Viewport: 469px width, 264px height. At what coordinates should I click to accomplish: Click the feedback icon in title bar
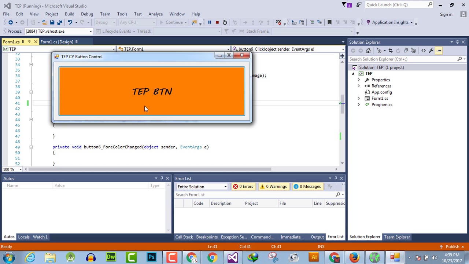click(359, 5)
